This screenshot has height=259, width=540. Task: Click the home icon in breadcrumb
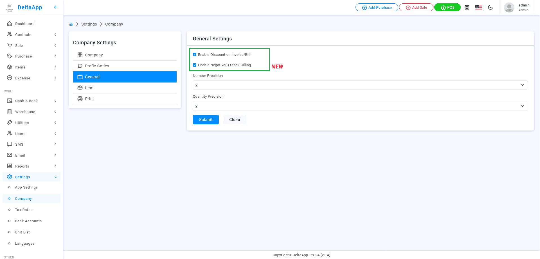point(71,24)
